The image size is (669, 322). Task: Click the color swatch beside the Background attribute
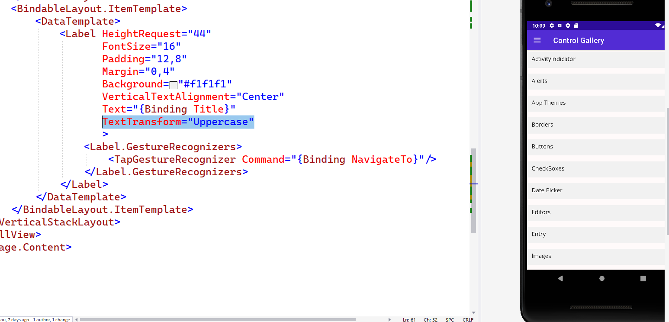point(173,85)
